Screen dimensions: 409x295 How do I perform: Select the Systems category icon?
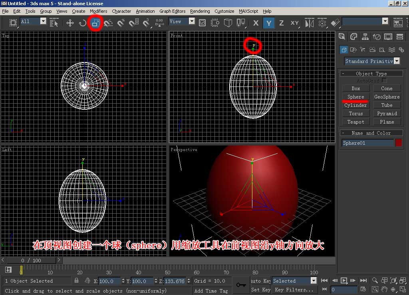(x=401, y=49)
